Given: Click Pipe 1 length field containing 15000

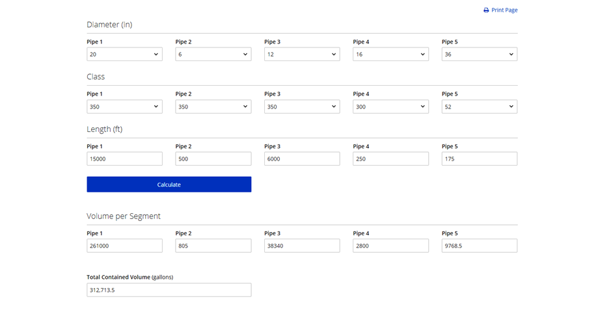Looking at the screenshot, I should pyautogui.click(x=124, y=159).
